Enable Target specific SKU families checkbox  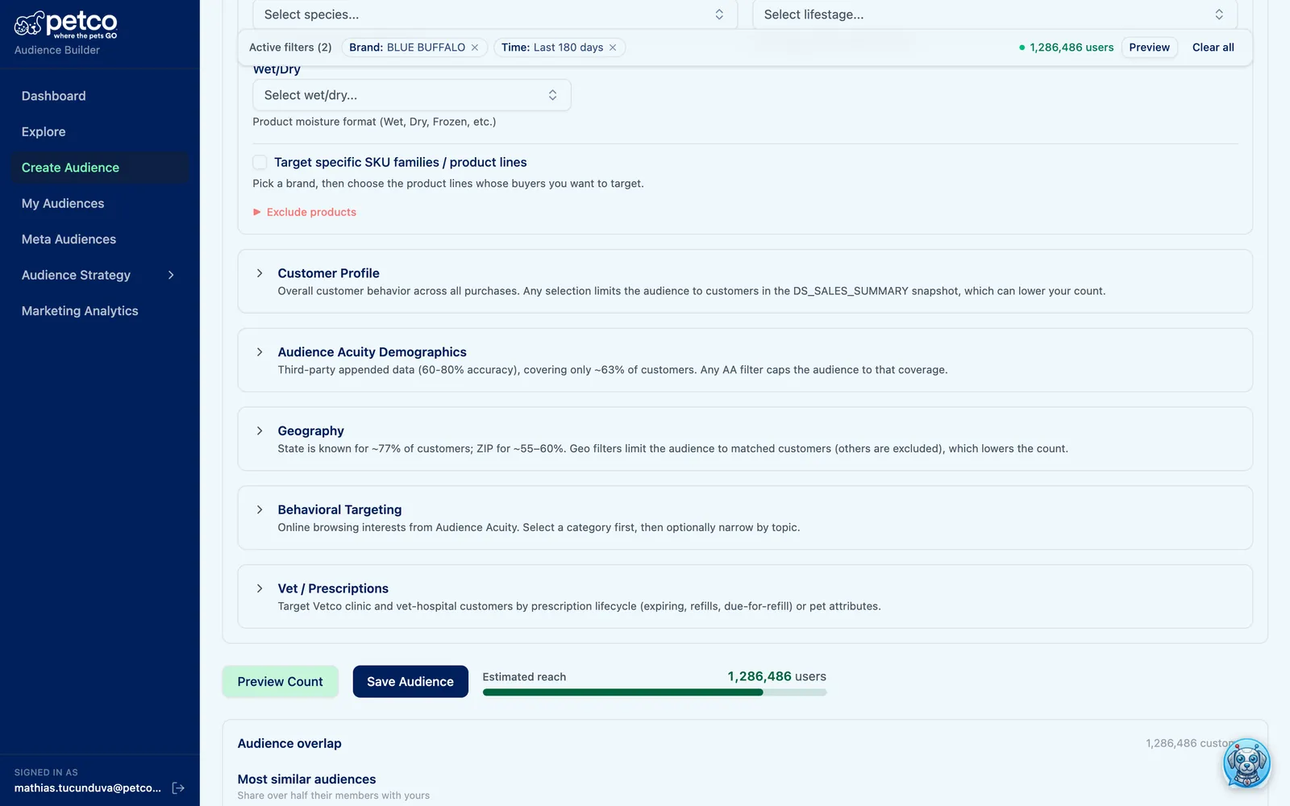260,162
